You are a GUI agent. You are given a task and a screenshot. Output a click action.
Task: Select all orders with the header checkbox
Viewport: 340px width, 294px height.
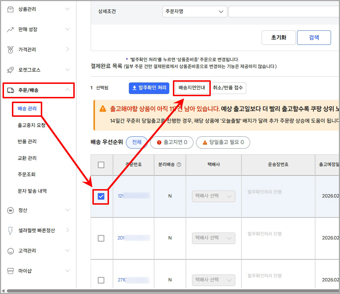[x=101, y=165]
